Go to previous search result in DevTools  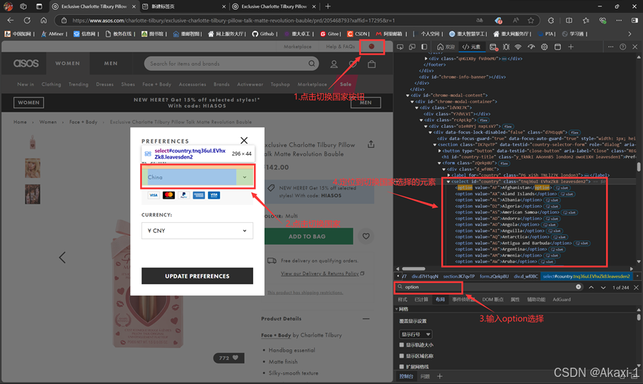pyautogui.click(x=591, y=287)
